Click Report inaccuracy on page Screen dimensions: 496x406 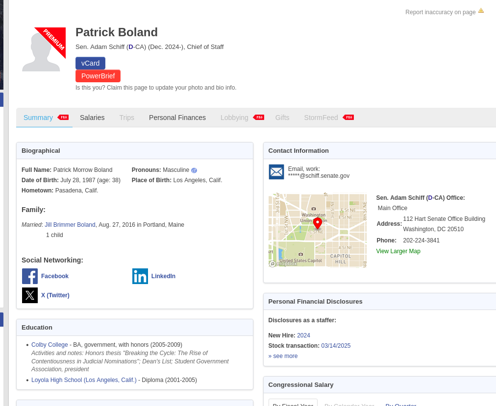440,12
